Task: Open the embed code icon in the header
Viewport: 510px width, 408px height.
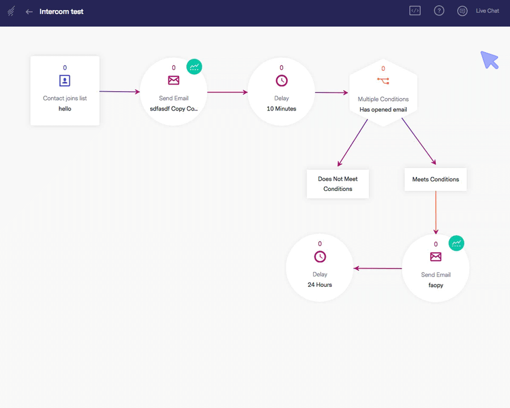Action: tap(415, 11)
